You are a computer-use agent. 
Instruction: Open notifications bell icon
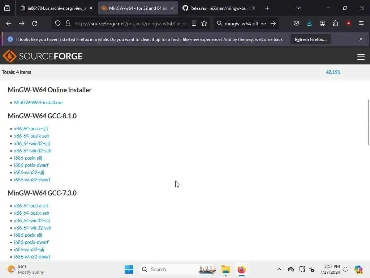click(x=345, y=269)
